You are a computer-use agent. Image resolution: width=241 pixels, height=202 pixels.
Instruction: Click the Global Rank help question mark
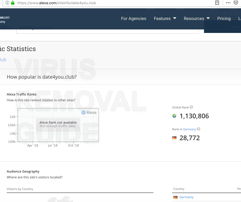coord(191,107)
